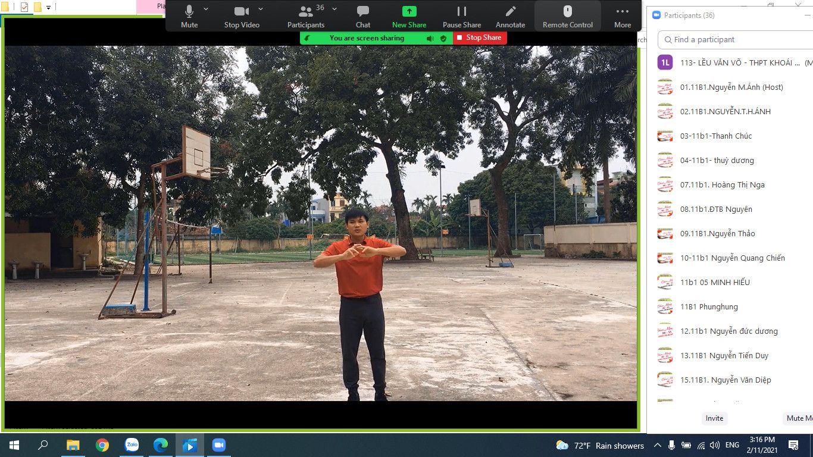Stop the video camera
This screenshot has width=813, height=457.
click(x=242, y=16)
